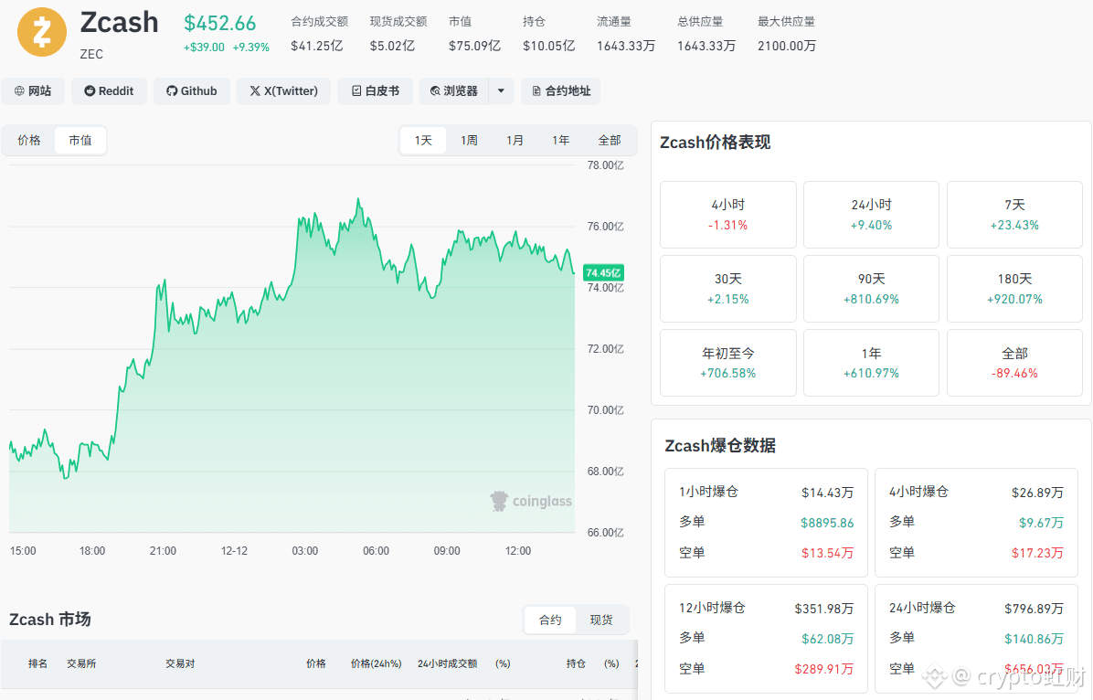Open the 网站 website link

coord(33,91)
